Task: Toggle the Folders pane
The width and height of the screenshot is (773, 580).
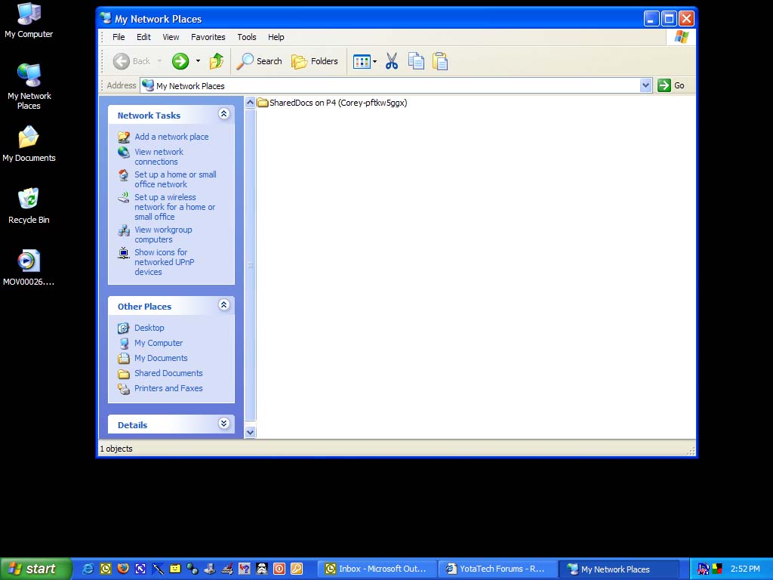Action: point(315,61)
